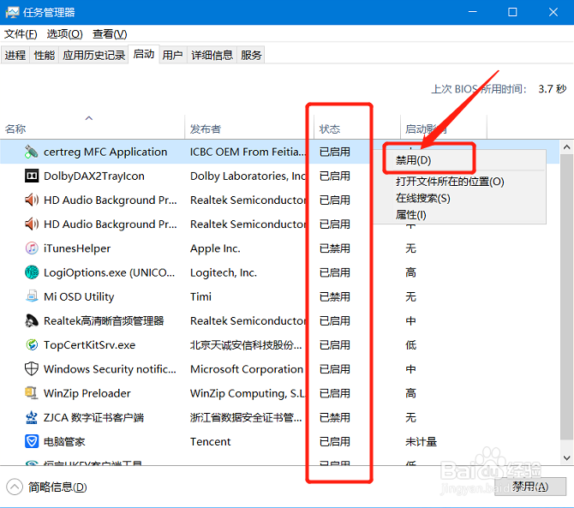Image resolution: width=574 pixels, height=508 pixels.
Task: Click publisher Microsoft Corporation
Action: (247, 369)
